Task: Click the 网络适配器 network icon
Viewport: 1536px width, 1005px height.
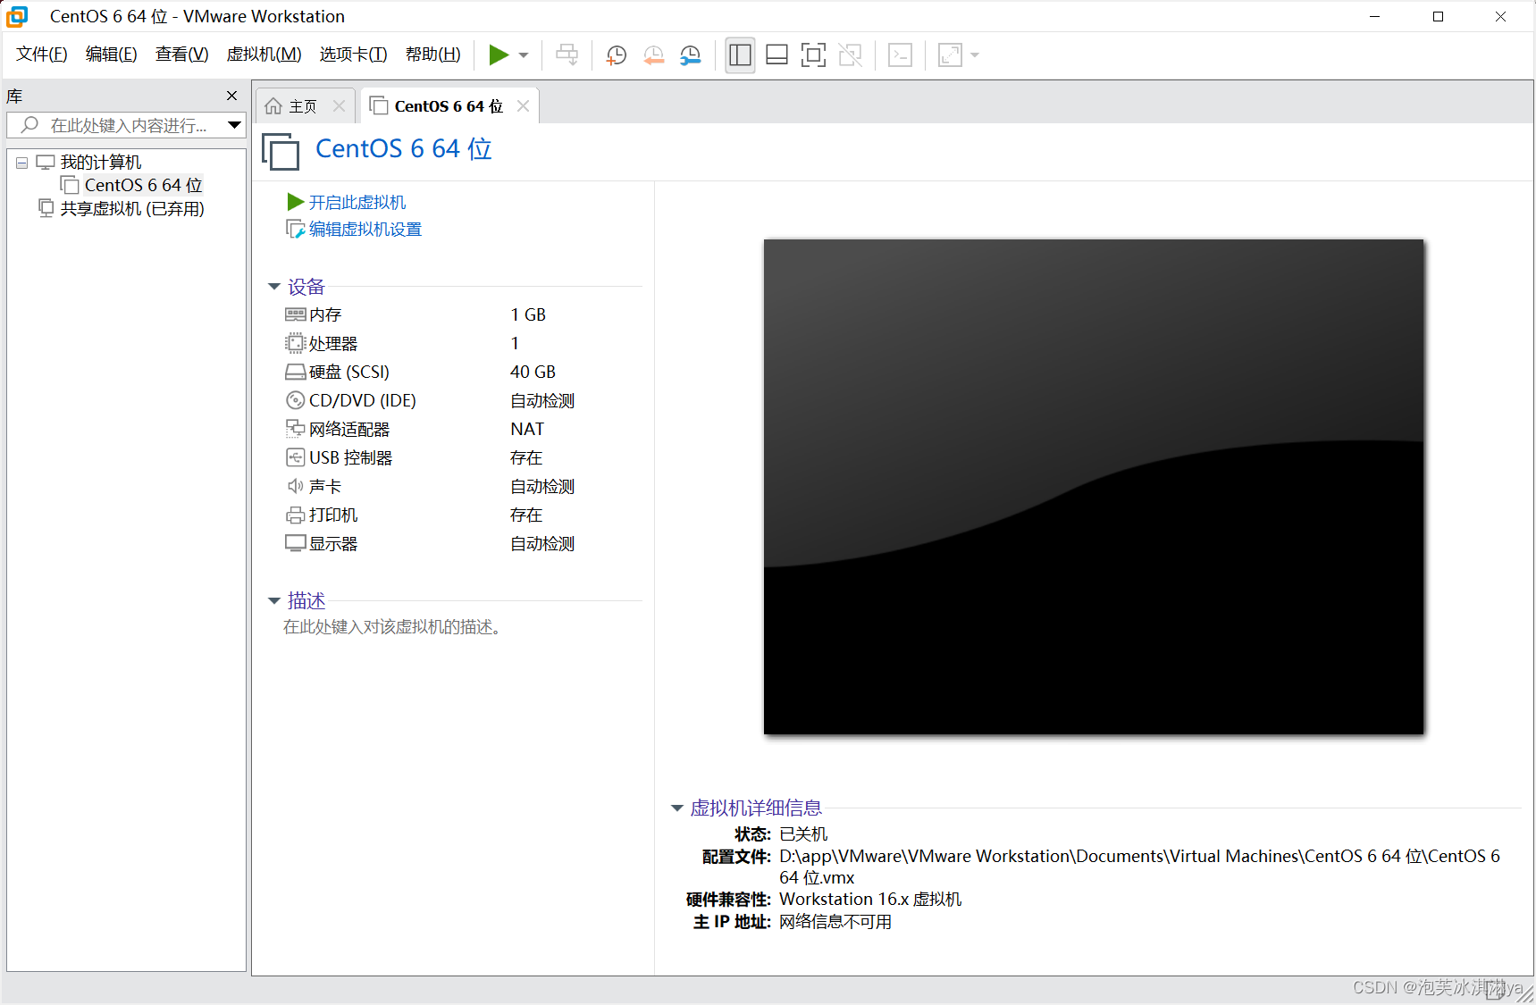Action: 296,429
